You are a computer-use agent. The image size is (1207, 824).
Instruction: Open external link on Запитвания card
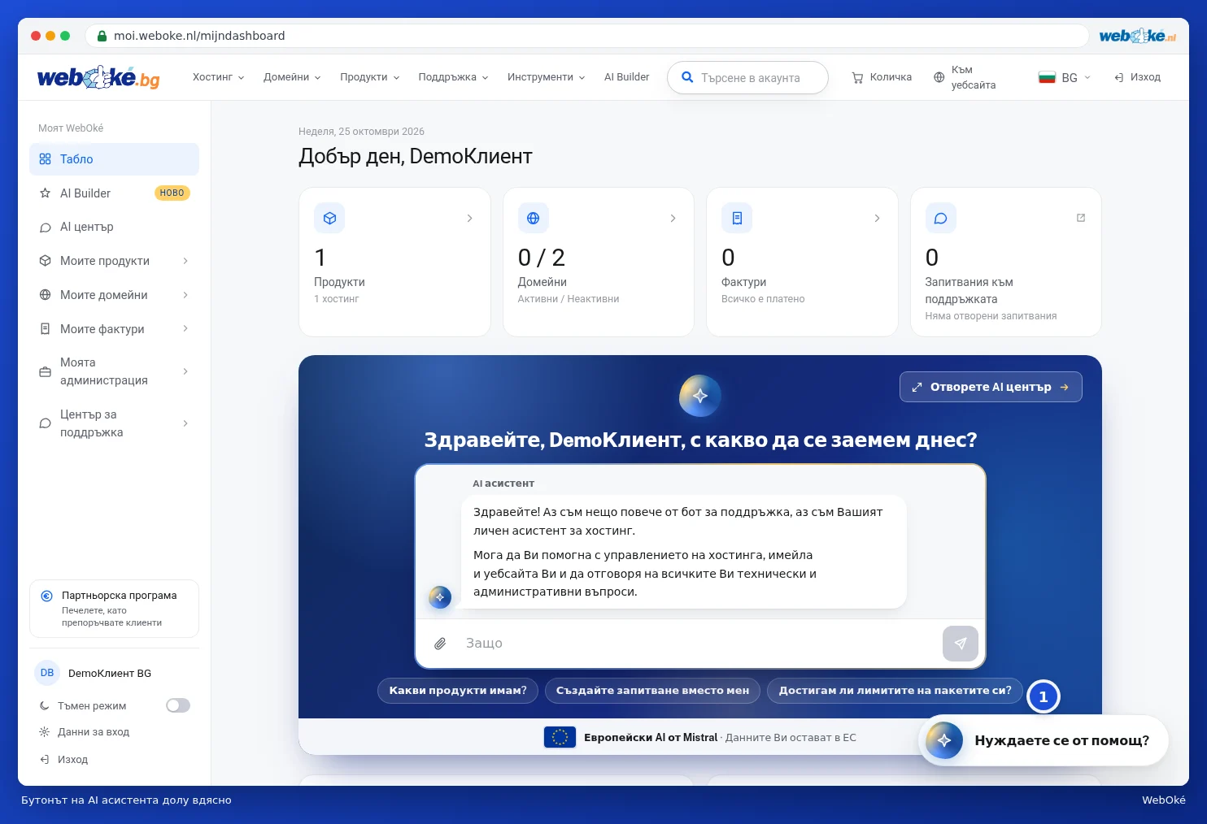[1081, 218]
